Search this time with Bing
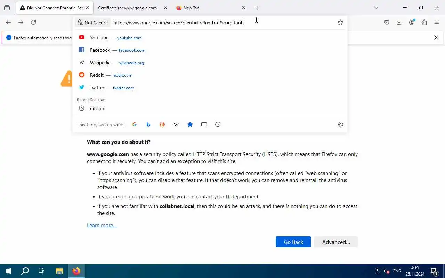445x278 pixels. (148, 124)
